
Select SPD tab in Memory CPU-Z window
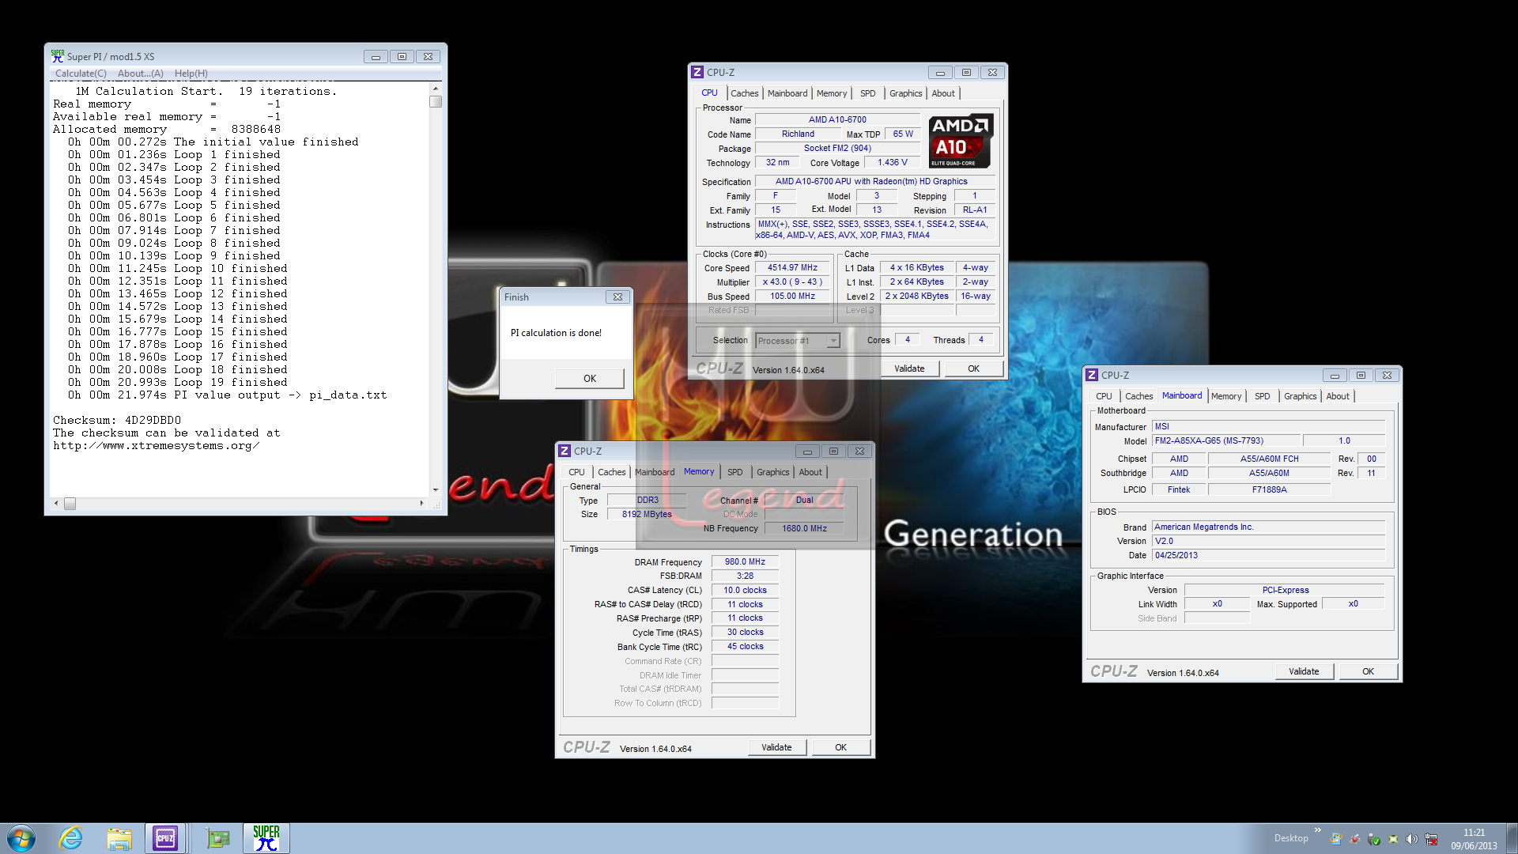[734, 472]
